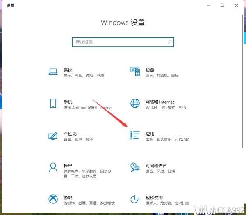Select the 轻松使用 icon

pos(135,199)
